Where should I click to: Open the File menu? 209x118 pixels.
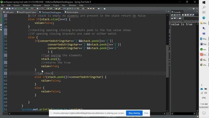click(x=2, y=5)
